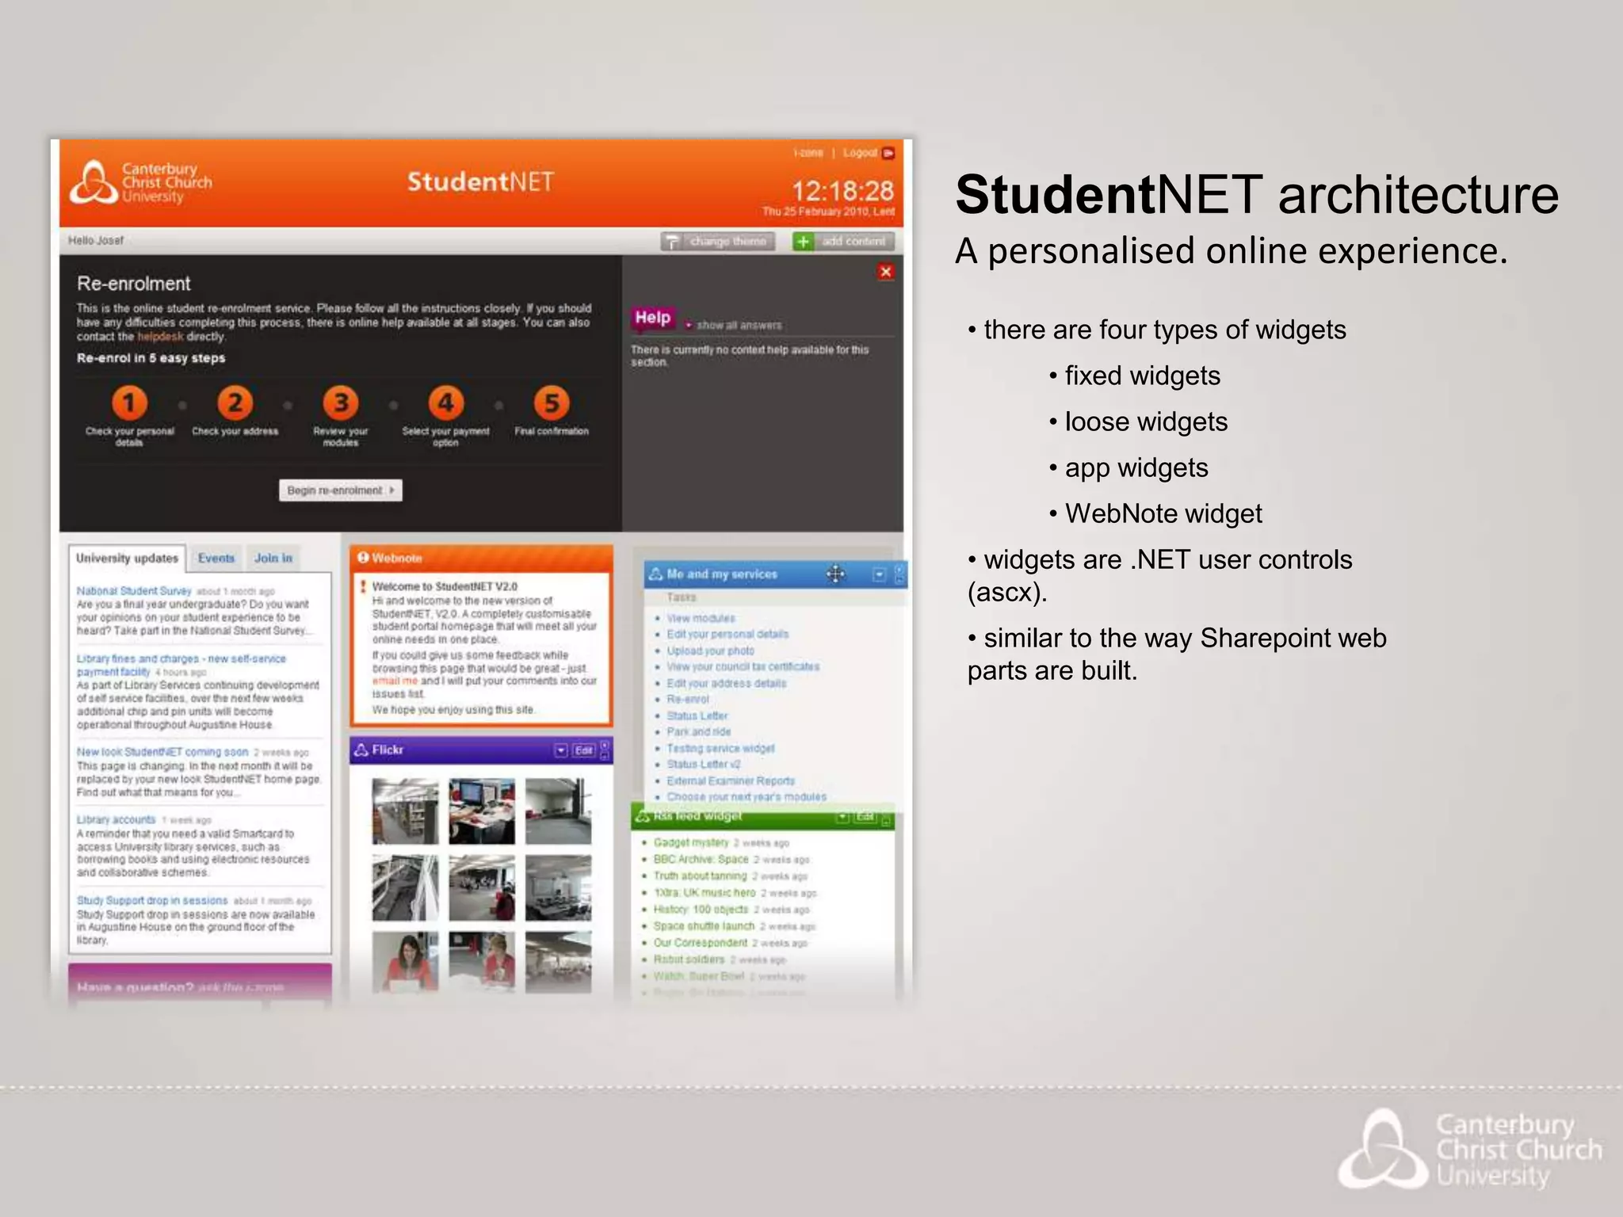Click the Flickr widget Edit button
The image size is (1623, 1217).
pyautogui.click(x=584, y=750)
